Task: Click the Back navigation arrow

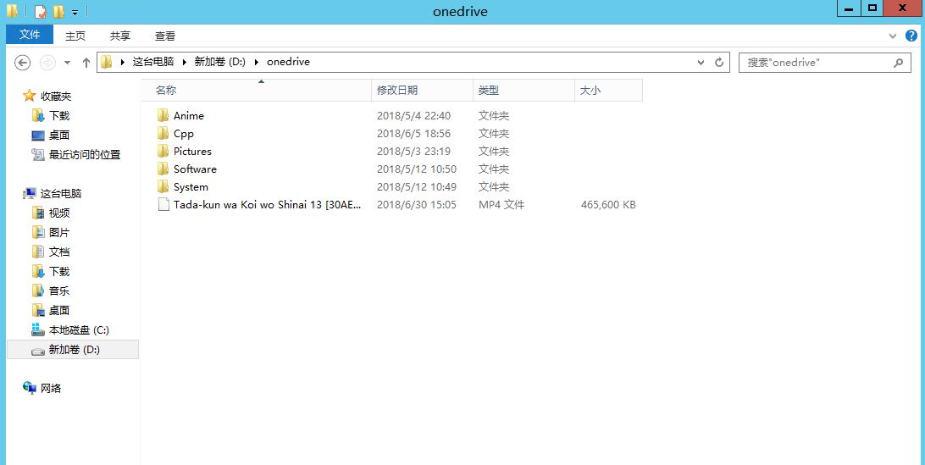Action: [23, 63]
